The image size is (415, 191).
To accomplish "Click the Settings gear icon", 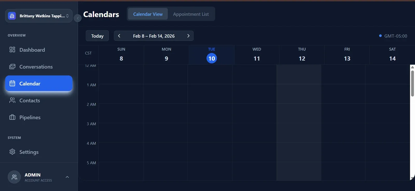I will coord(12,152).
